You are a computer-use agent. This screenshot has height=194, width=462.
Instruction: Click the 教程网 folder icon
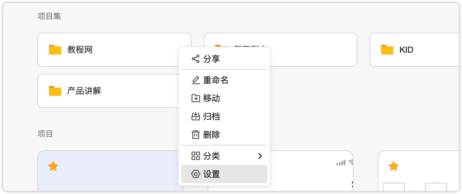point(55,50)
